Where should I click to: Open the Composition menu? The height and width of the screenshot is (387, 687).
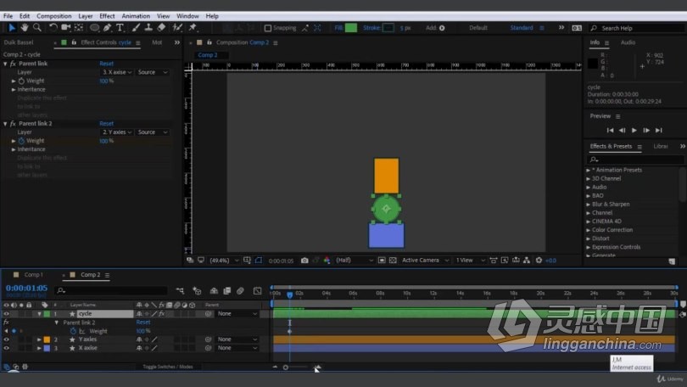(54, 16)
